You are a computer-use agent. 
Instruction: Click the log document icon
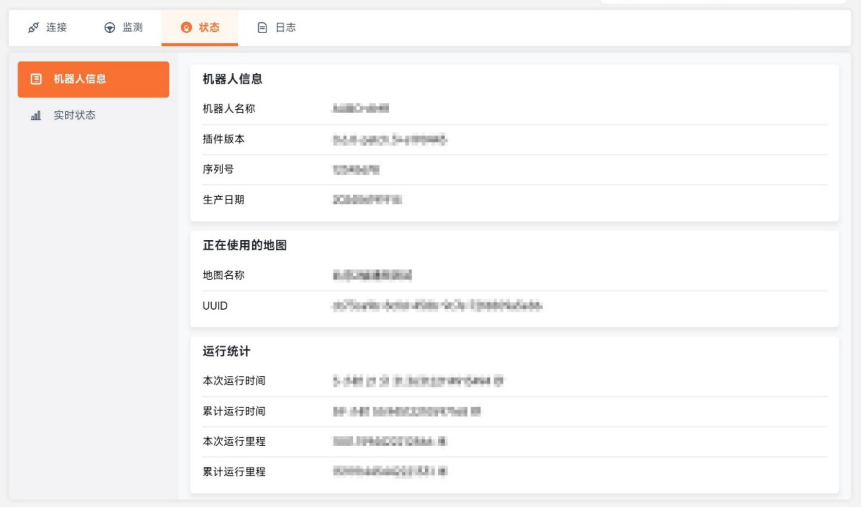[x=262, y=27]
